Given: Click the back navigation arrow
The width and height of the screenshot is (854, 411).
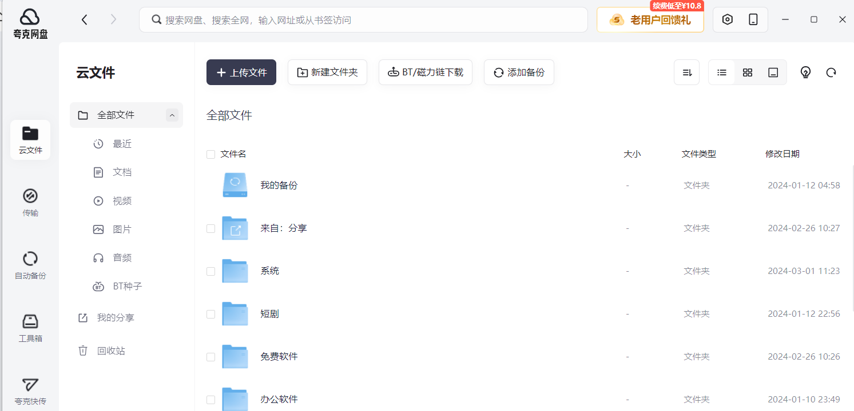Looking at the screenshot, I should pos(85,20).
